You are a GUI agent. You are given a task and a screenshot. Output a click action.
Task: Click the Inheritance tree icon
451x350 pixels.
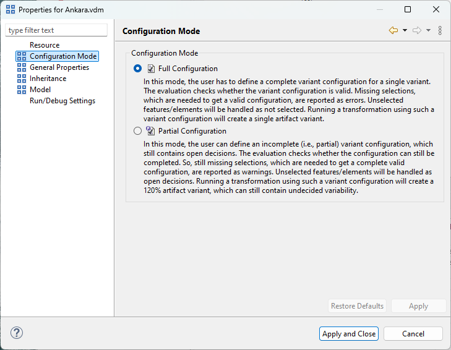coord(22,79)
